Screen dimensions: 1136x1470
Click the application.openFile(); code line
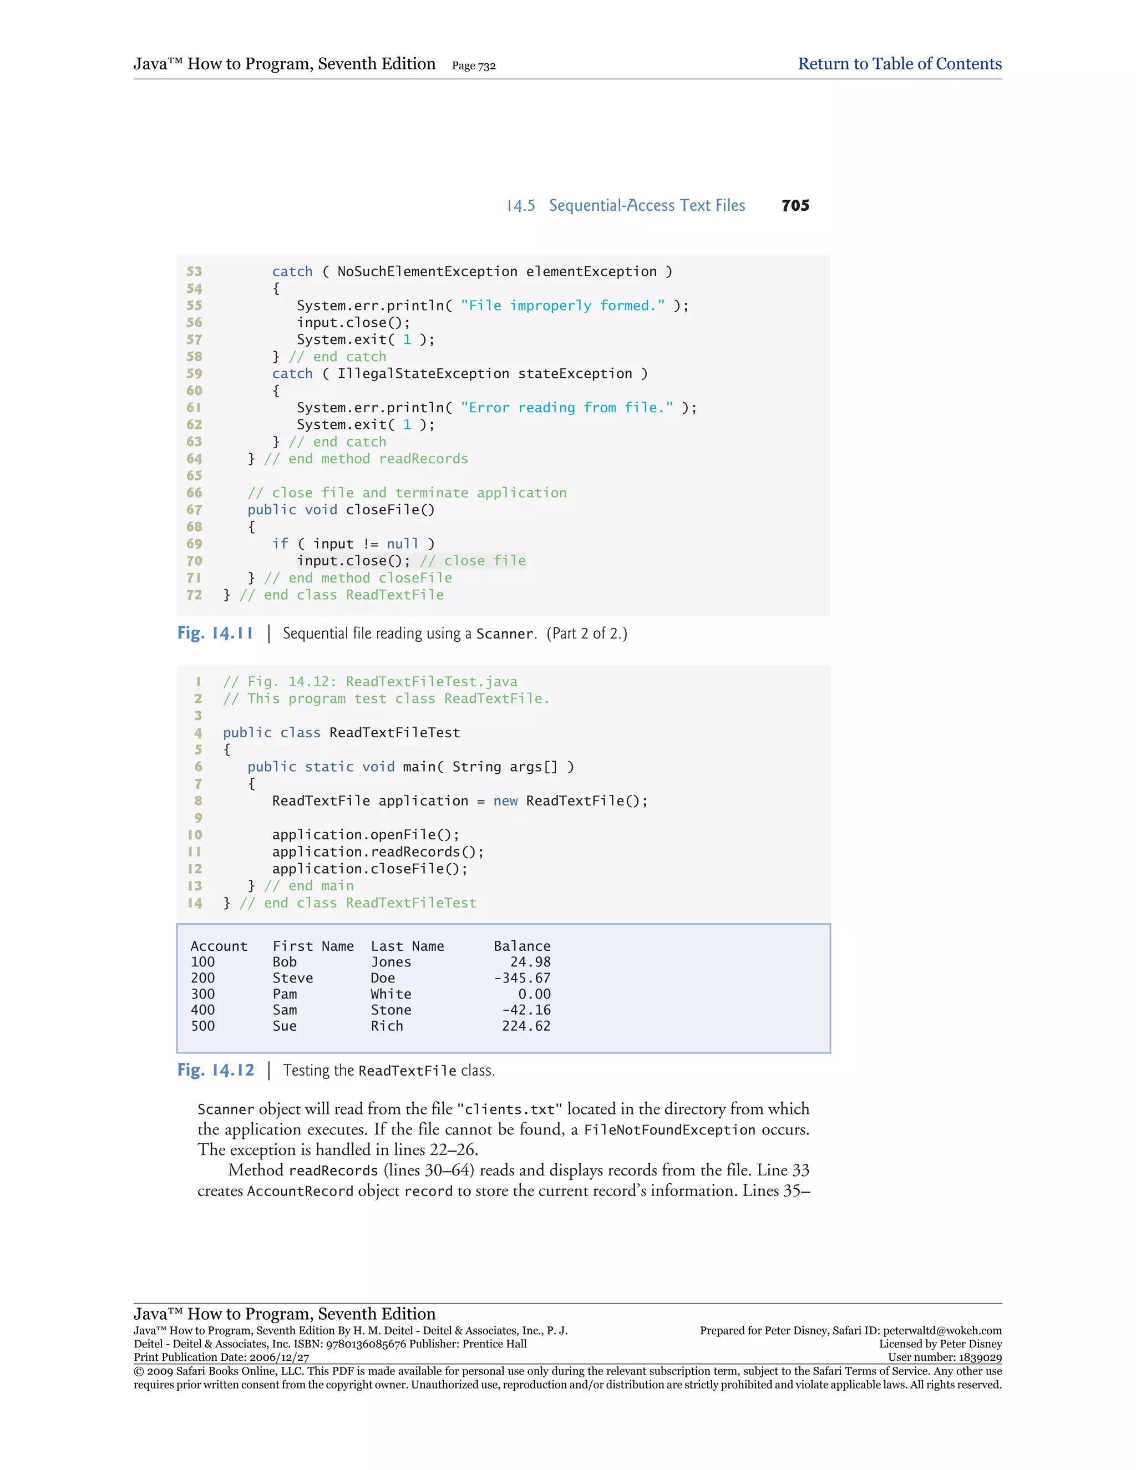click(x=366, y=835)
